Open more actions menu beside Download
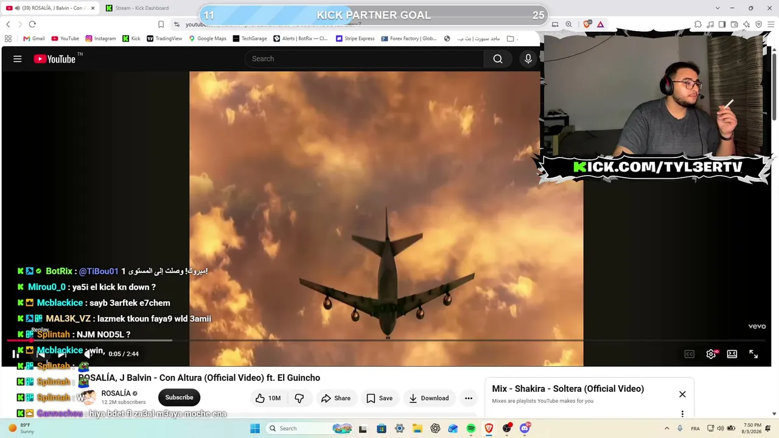This screenshot has width=779, height=438. coord(469,398)
